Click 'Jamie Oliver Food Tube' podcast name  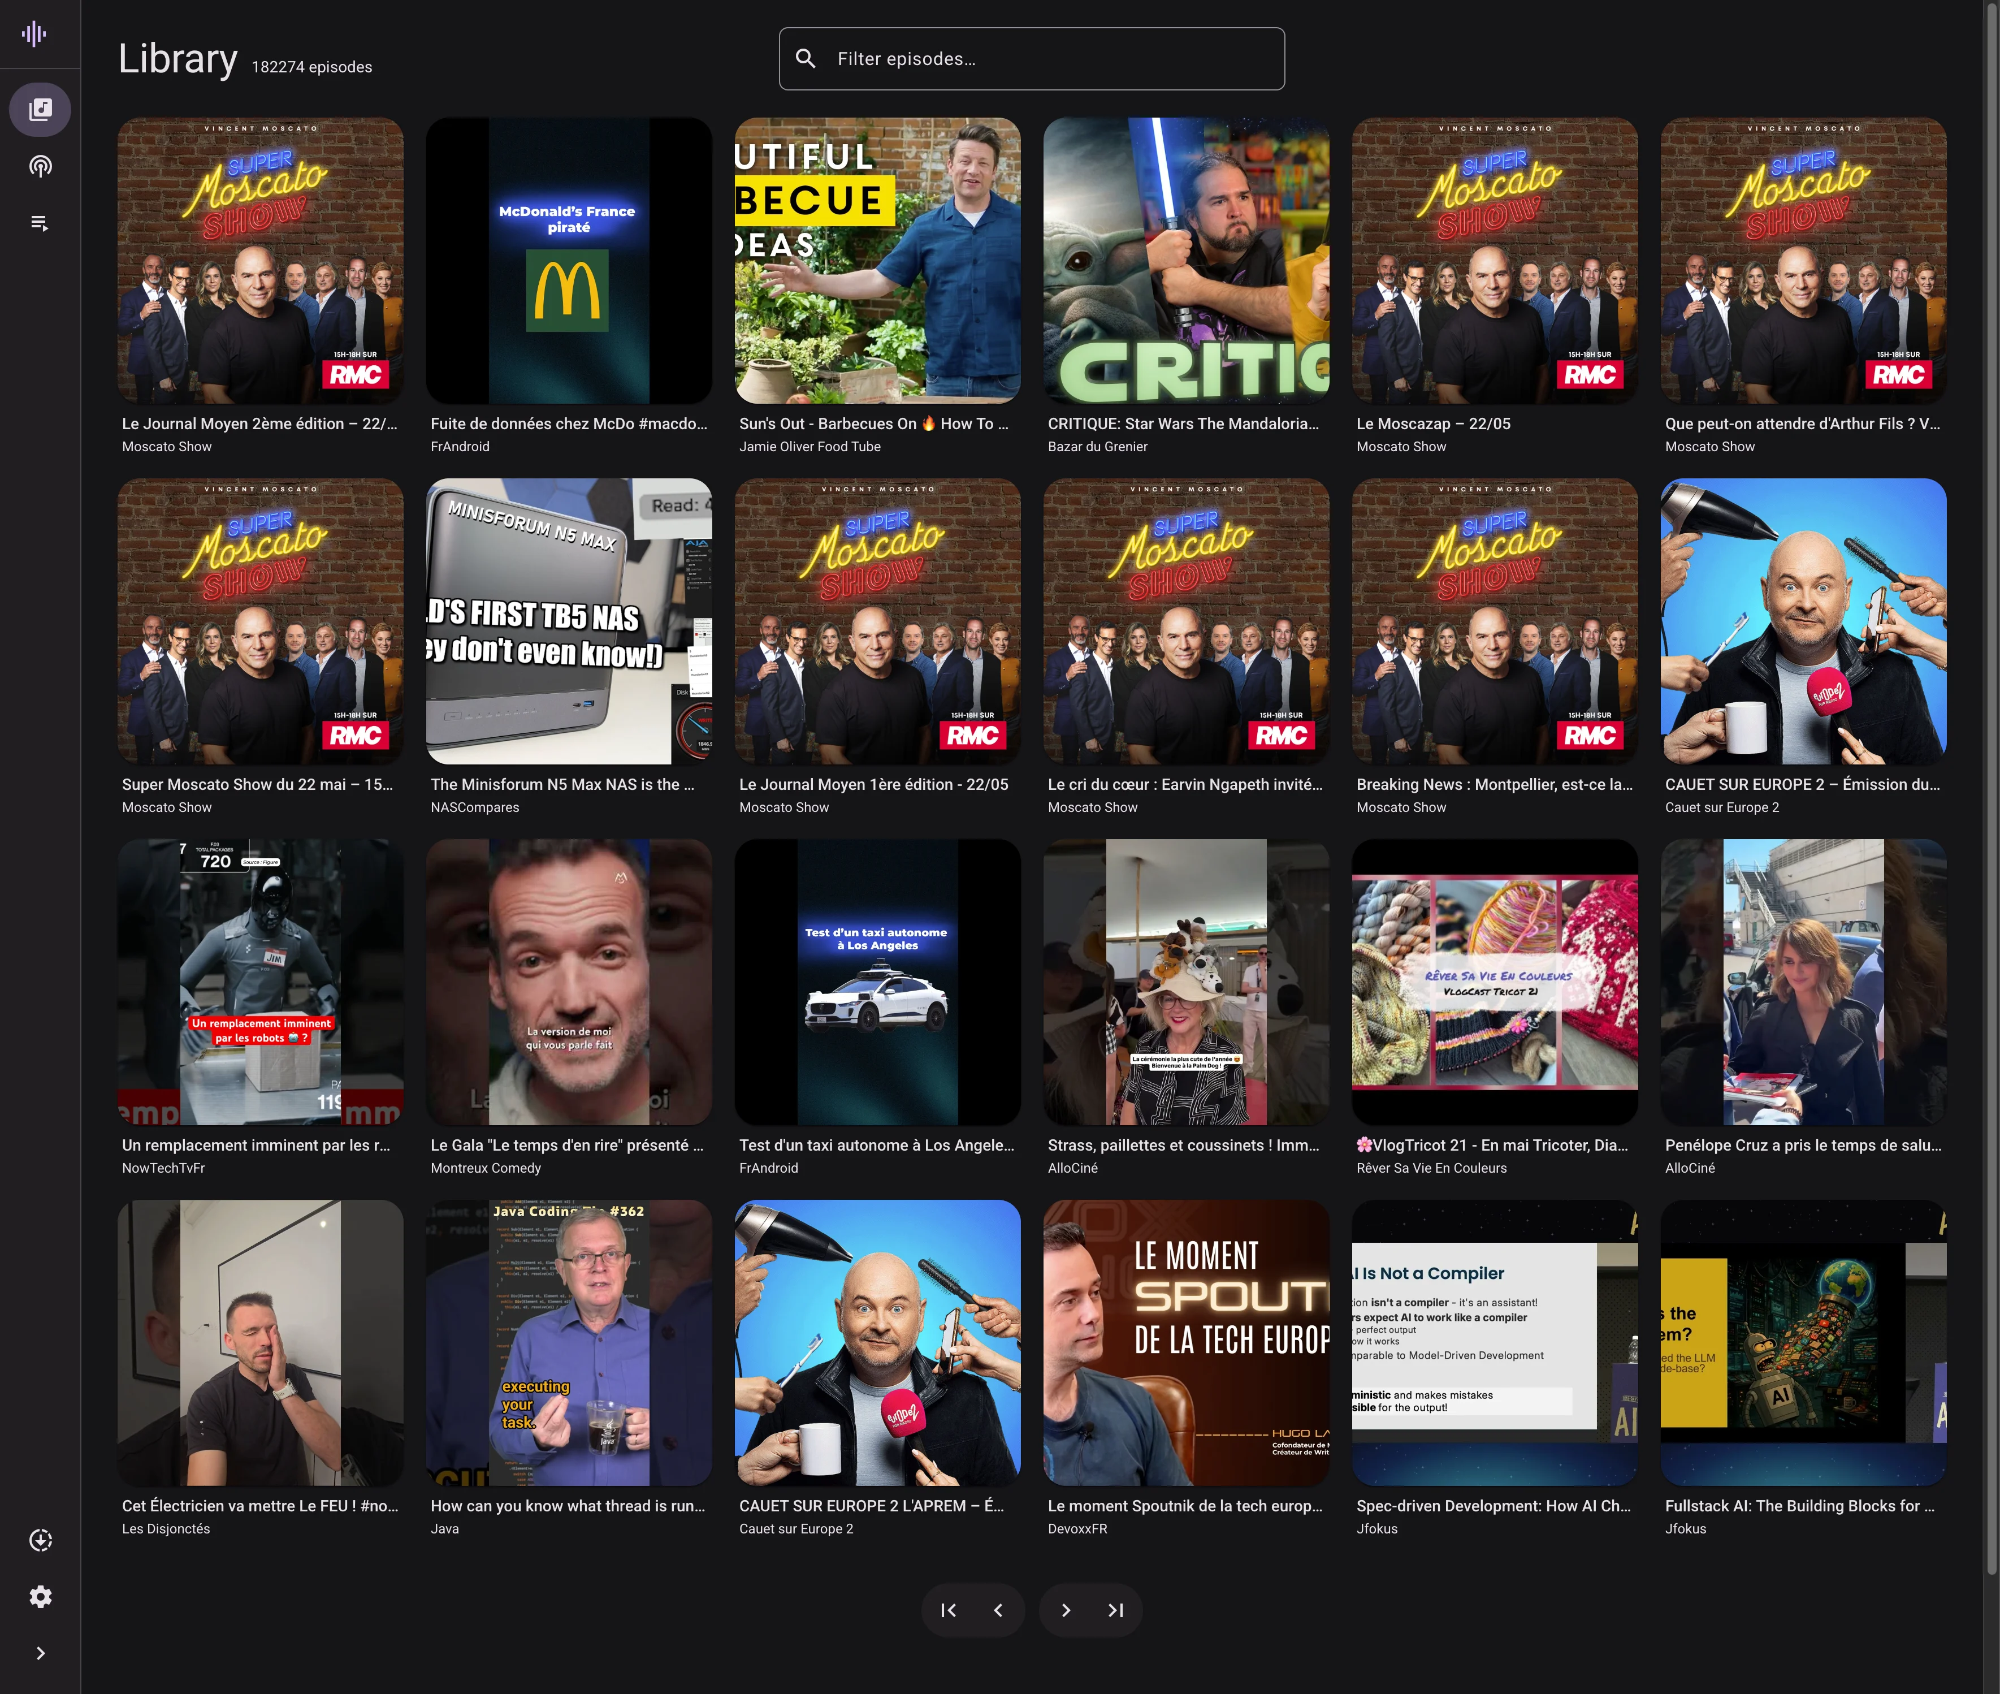pos(809,447)
